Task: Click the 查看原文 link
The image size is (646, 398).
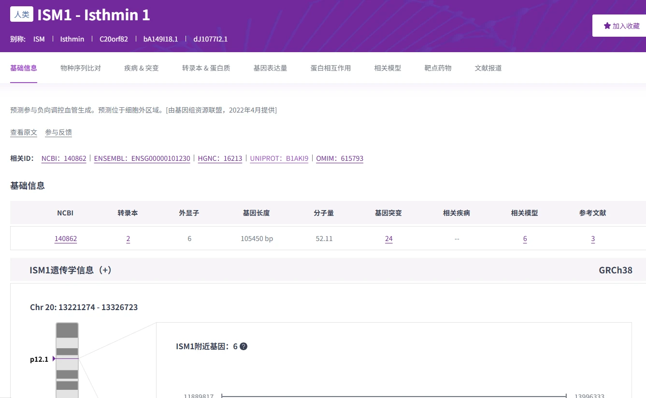Action: tap(23, 132)
